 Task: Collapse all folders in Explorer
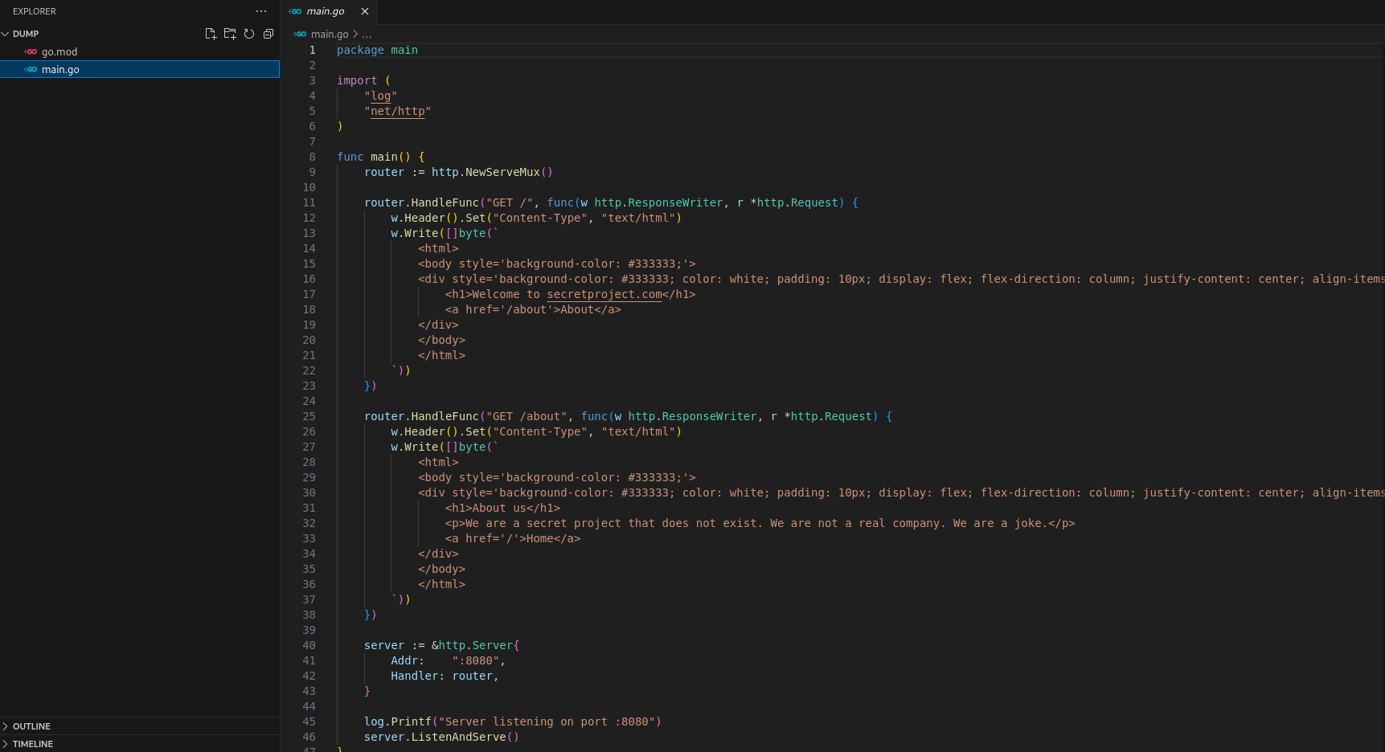pyautogui.click(x=268, y=34)
